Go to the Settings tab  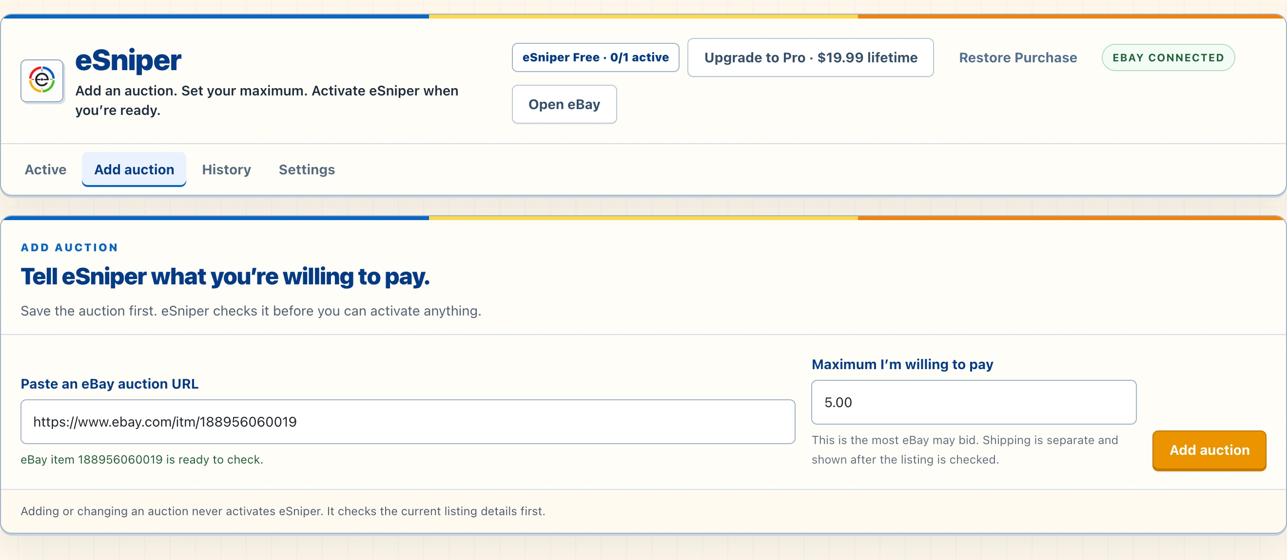coord(307,169)
